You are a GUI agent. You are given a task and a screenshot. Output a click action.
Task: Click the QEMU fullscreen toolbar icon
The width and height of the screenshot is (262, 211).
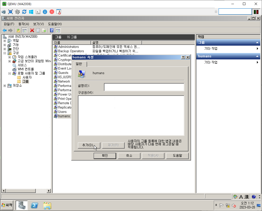10,12
